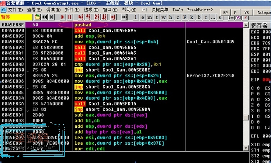Pause execution with the red pause icon
271x163 pixels.
click(x=69, y=17)
